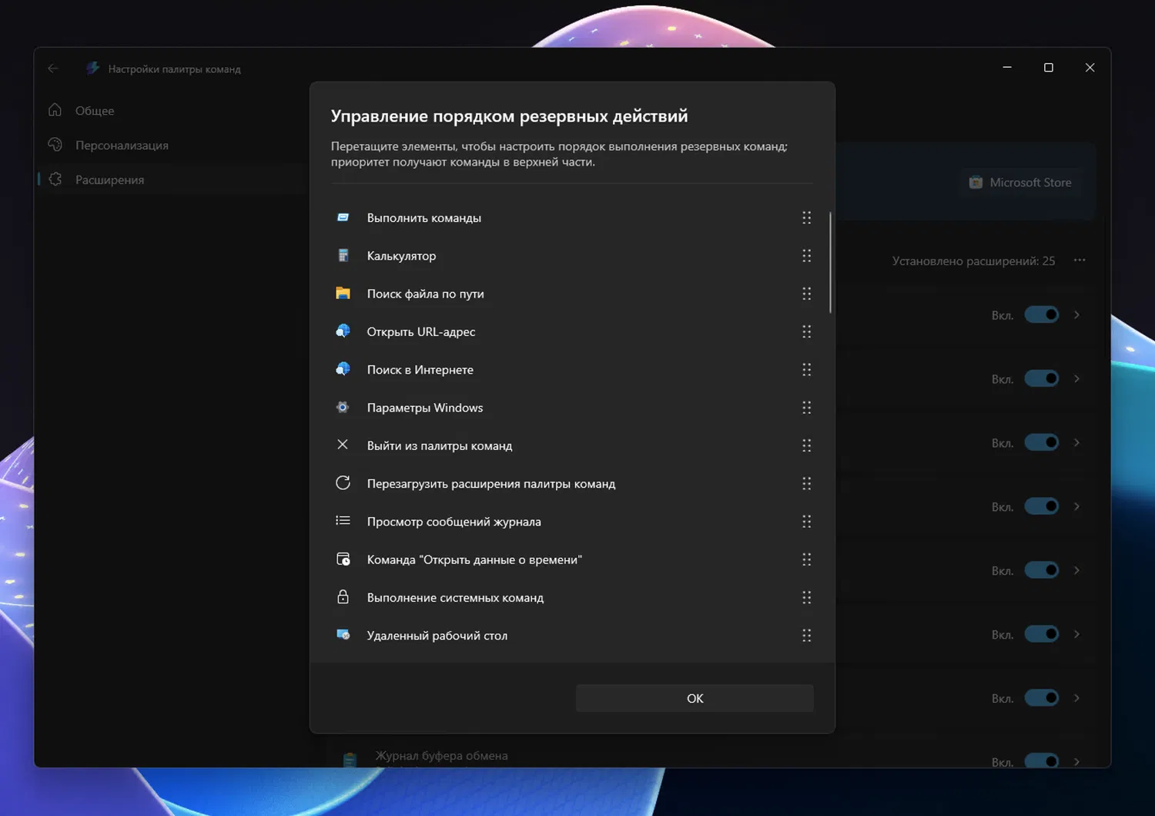Click the X icon beside "Выйти из палитры команд"

pos(343,445)
